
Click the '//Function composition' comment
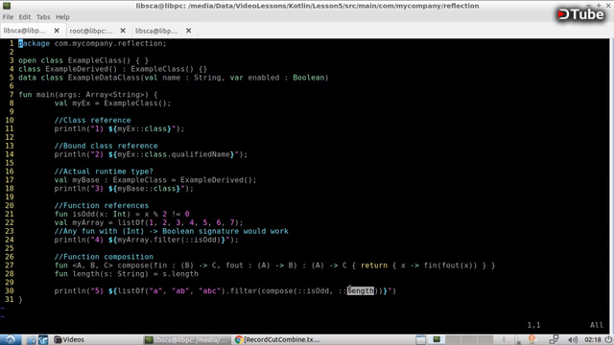tap(104, 257)
